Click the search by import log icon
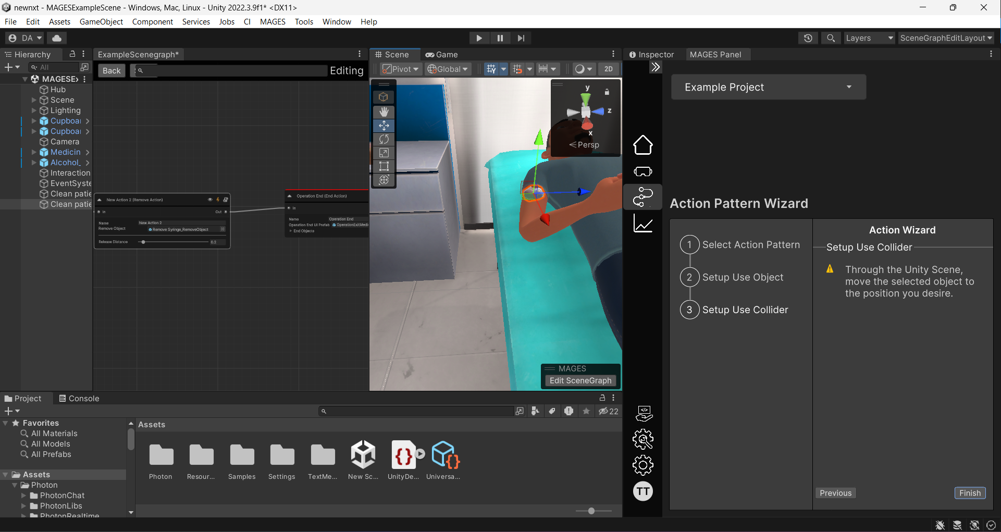 pyautogui.click(x=569, y=411)
